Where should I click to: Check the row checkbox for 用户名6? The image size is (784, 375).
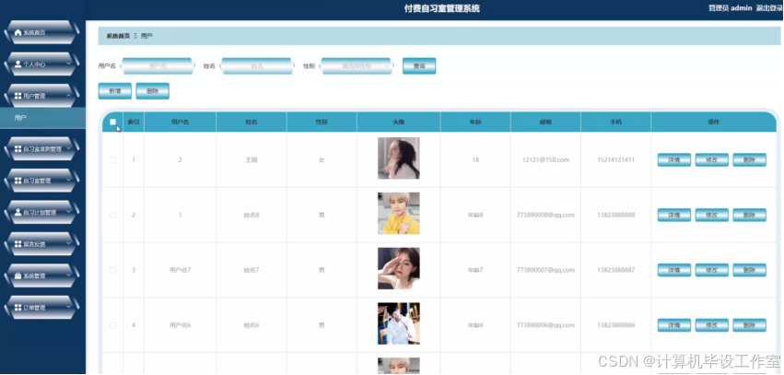pyautogui.click(x=113, y=325)
